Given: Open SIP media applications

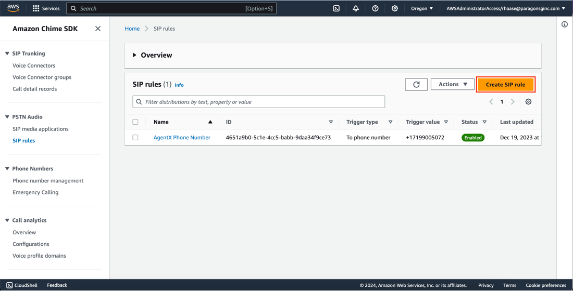Looking at the screenshot, I should tap(41, 129).
